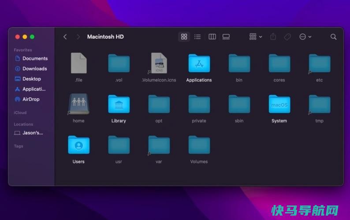Select the .vol folder
350x220 pixels.
[x=119, y=63]
